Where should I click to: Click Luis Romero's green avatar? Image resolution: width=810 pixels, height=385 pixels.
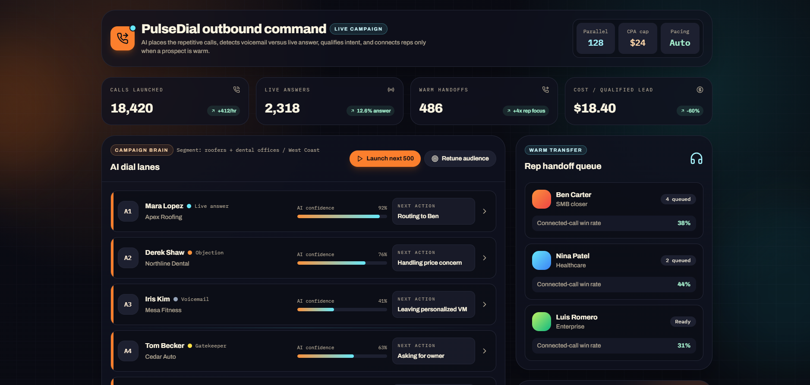542,322
